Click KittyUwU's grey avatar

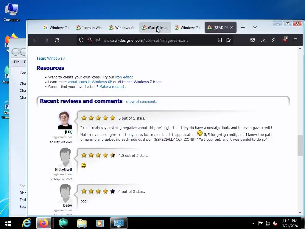[x=65, y=157]
